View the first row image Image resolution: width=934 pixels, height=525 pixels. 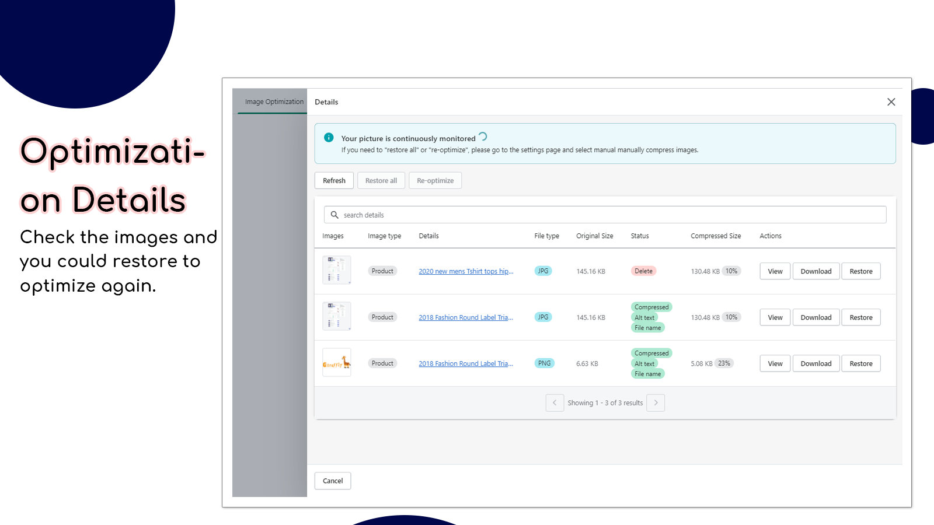coord(775,271)
